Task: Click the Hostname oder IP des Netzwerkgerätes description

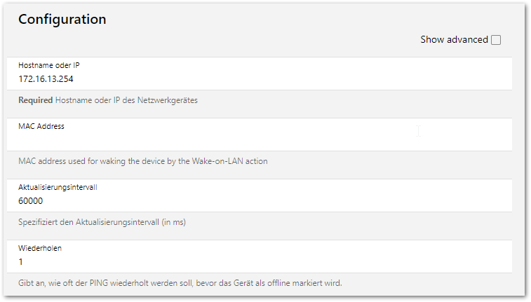Action: tap(126, 100)
